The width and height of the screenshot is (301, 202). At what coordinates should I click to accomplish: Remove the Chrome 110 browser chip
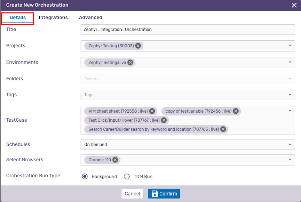115,160
